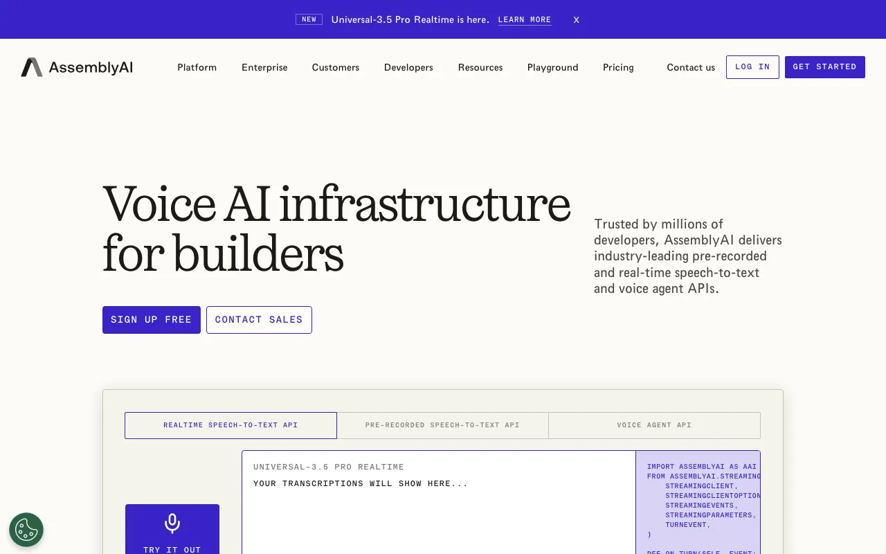Switch to Pre-recorded Speech-to-Text API tab
Image resolution: width=886 pixels, height=554 pixels.
(x=442, y=425)
